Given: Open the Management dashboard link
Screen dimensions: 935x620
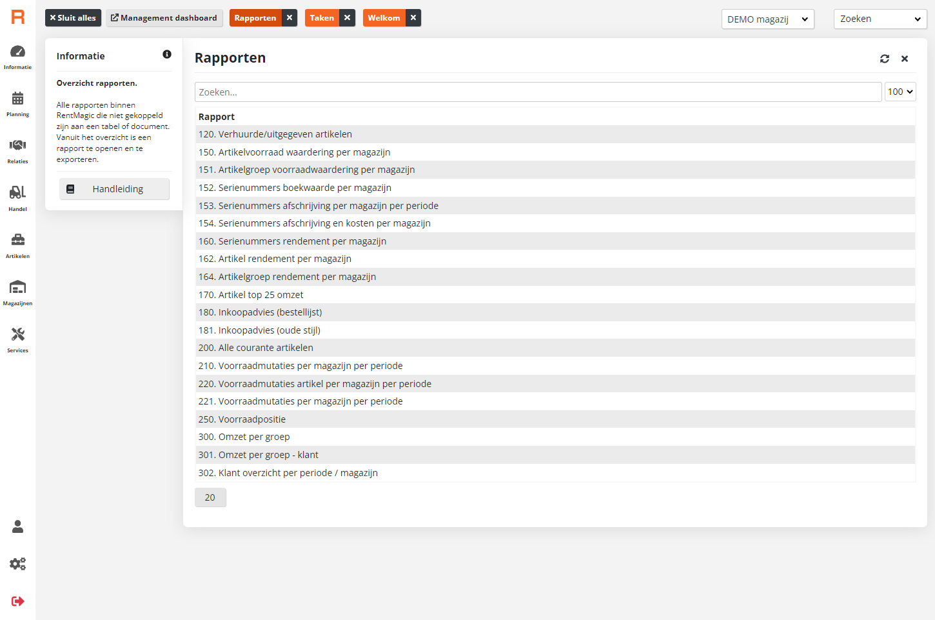Looking at the screenshot, I should point(164,18).
